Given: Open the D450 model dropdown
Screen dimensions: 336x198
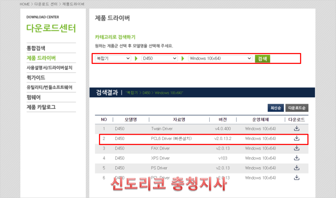Looking at the screenshot, I should 159,58.
